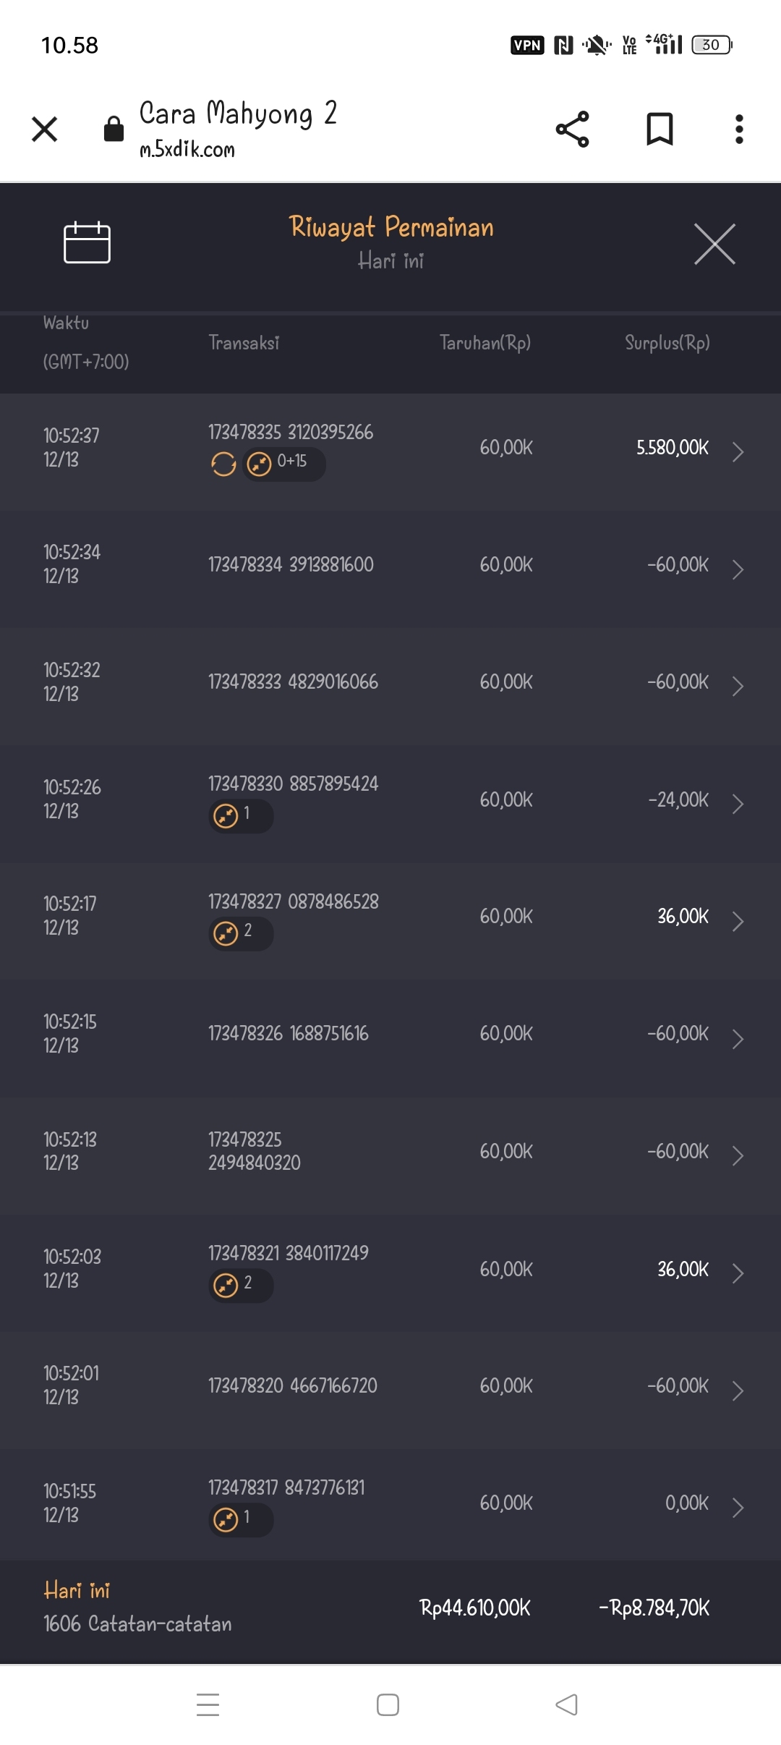Viewport: 781px width, 1745px height.
Task: Tap scatter badge on transaction 173478327
Action: tap(240, 933)
